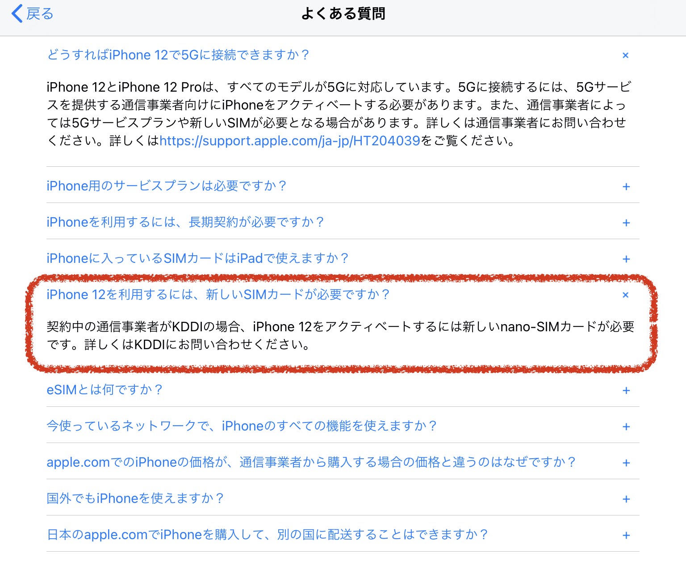Tap the back chevron beside 戻る
686x574 pixels.
[17, 13]
